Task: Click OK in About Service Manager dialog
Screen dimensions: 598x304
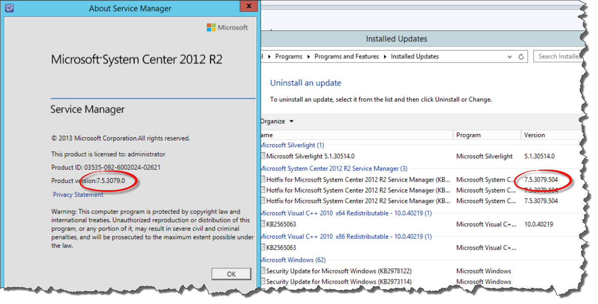Action: 231,274
